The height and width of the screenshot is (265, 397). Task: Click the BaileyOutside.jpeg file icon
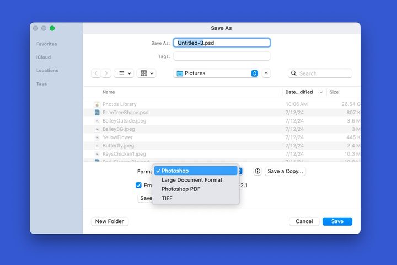tap(97, 121)
